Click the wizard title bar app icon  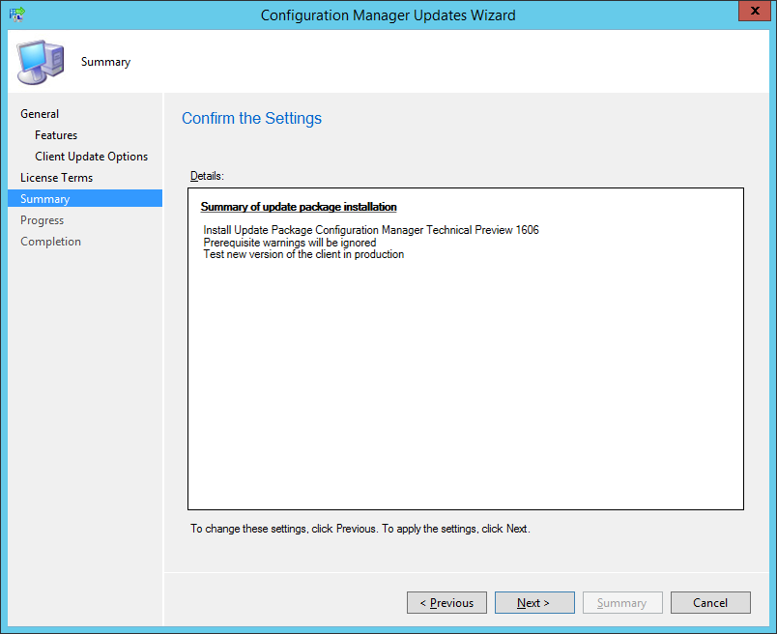click(x=16, y=14)
